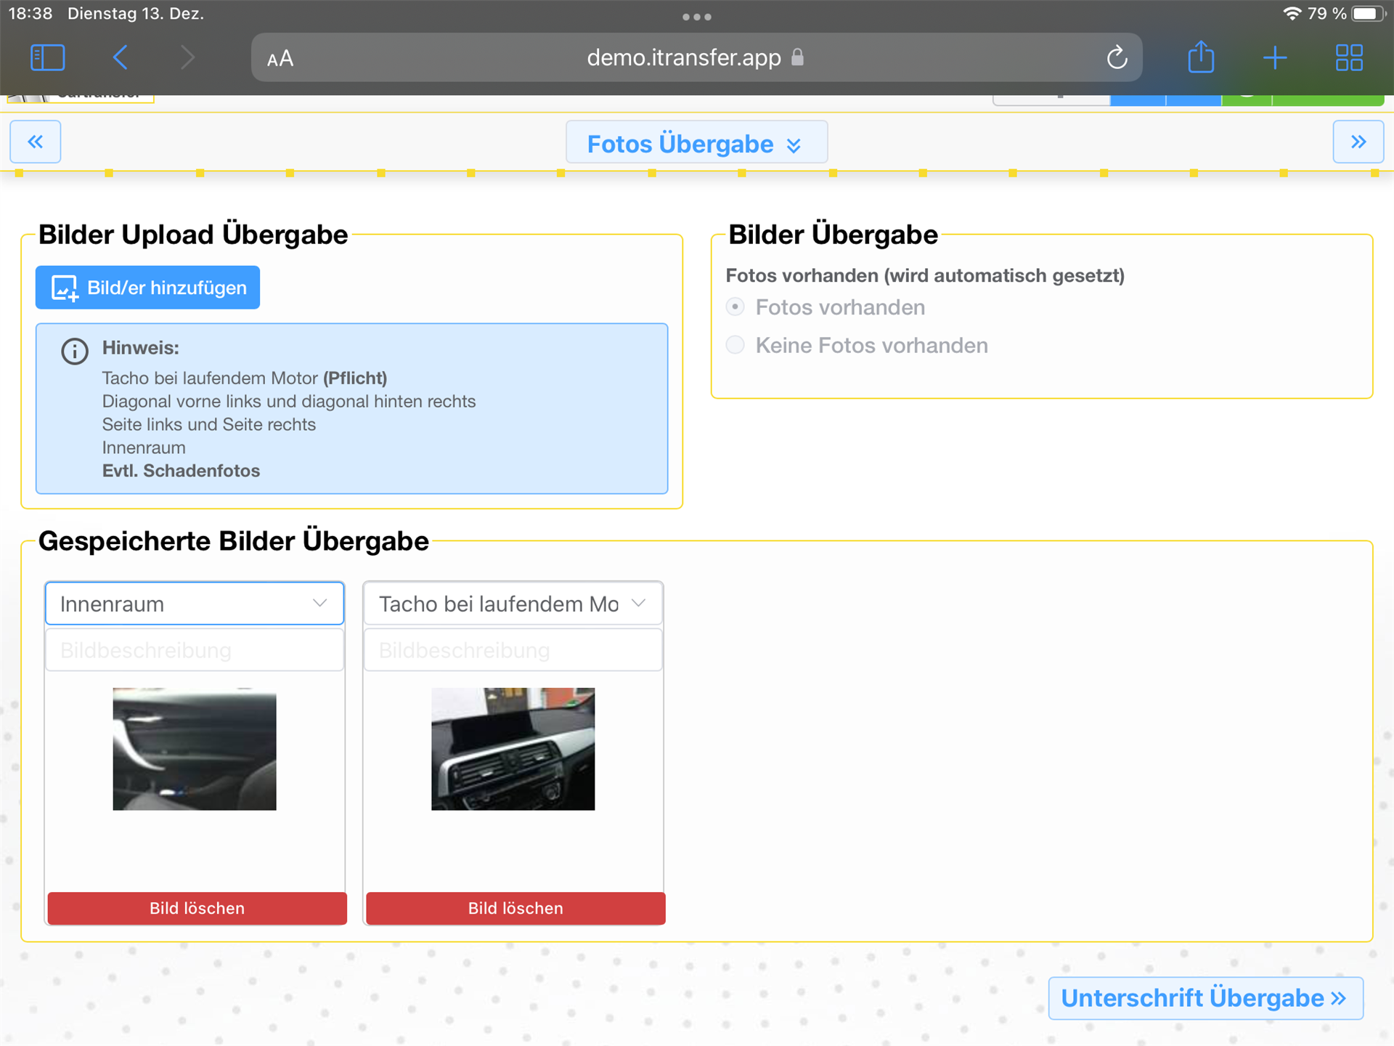The image size is (1394, 1046).
Task: Go to the previous step with double-left chevron
Action: (x=35, y=142)
